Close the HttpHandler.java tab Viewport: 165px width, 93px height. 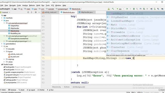(x=94, y=12)
